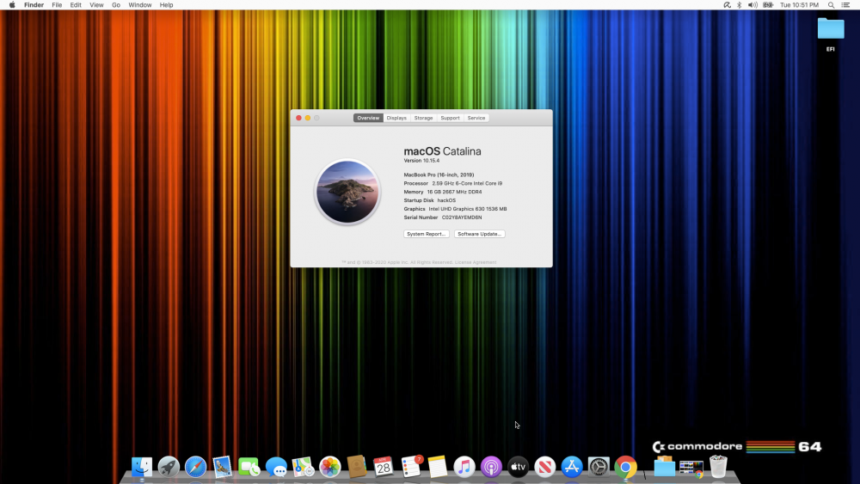Screen dimensions: 860x484
Task: Click the startup disk name 'hackOS'
Action: [x=446, y=200]
